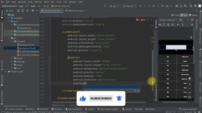Image resolution: width=202 pixels, height=113 pixels.
Task: Set preview zoom to 1:1
Action: [189, 93]
